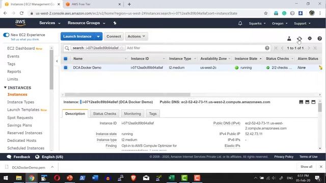Bookmark this page with the star icon
Image resolution: width=326 pixels, height=183 pixels.
click(x=265, y=13)
